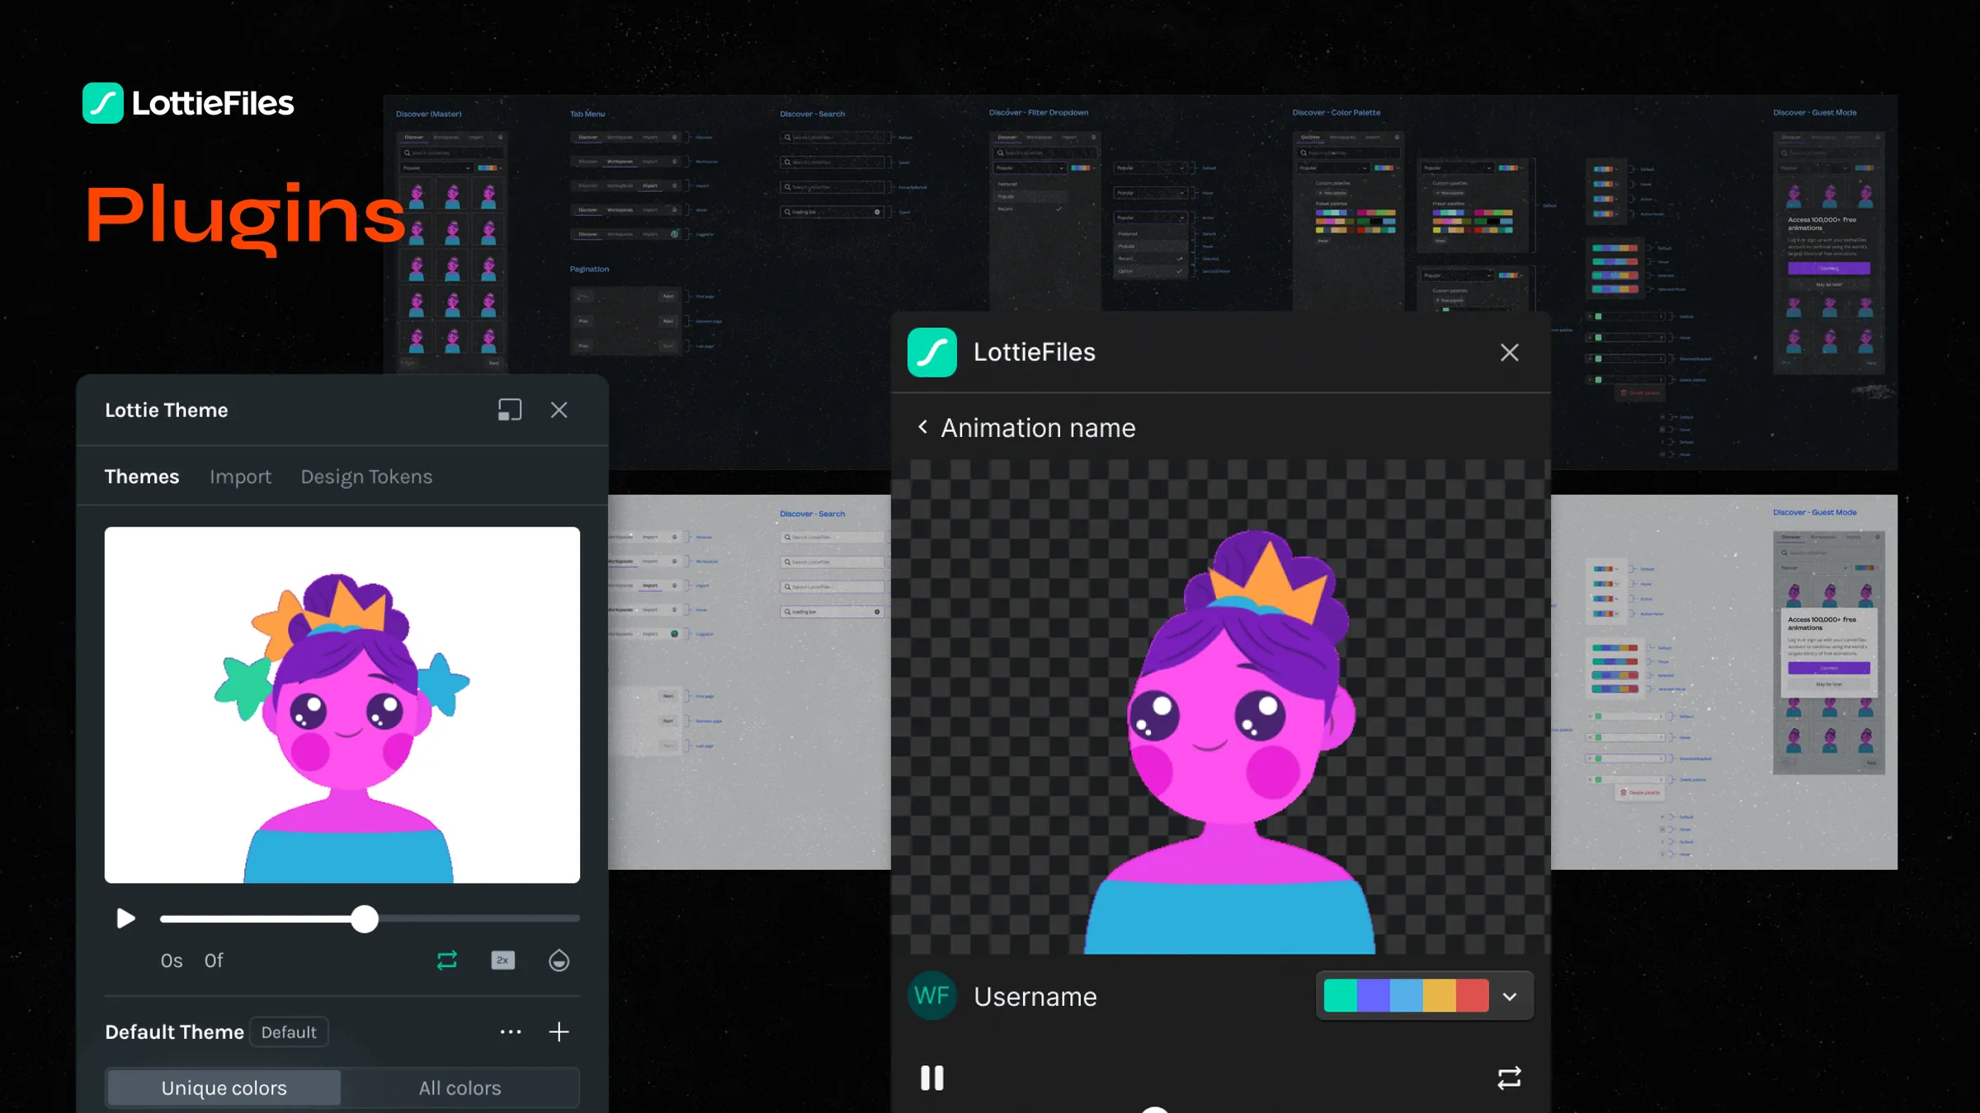Toggle loop in LottieFiles plugin window
Image resolution: width=1980 pixels, height=1113 pixels.
[x=1510, y=1078]
